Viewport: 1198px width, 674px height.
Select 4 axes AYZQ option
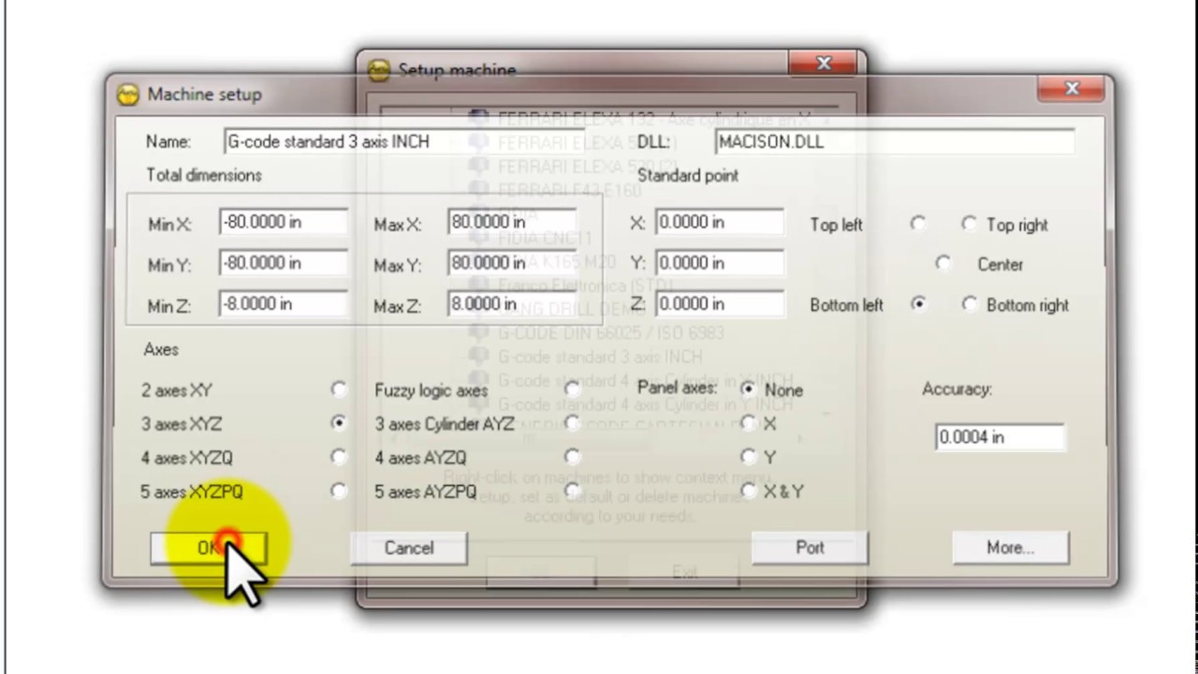tap(573, 457)
